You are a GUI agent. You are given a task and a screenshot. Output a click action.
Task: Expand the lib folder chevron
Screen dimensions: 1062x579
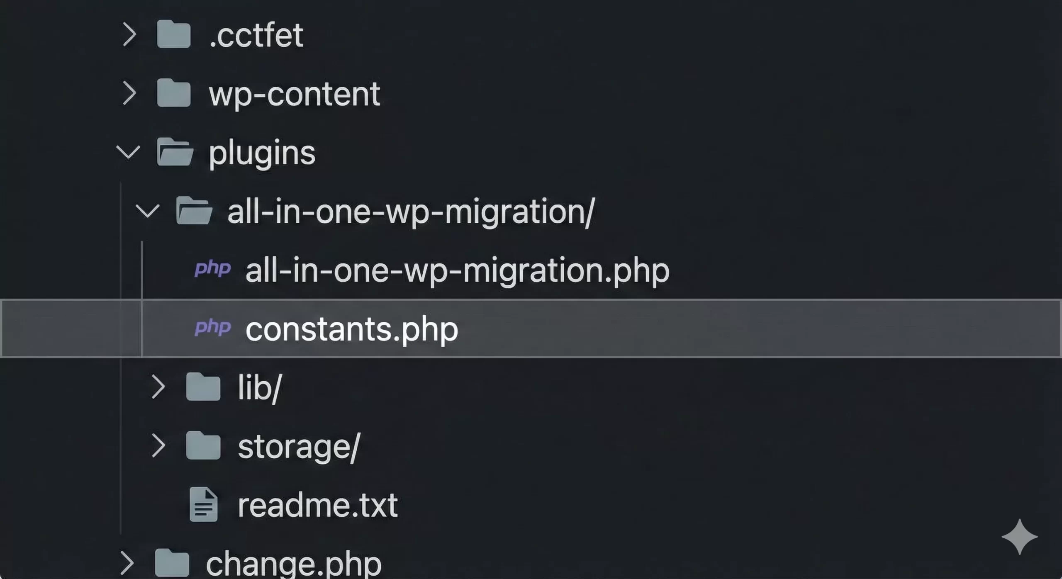click(x=158, y=387)
